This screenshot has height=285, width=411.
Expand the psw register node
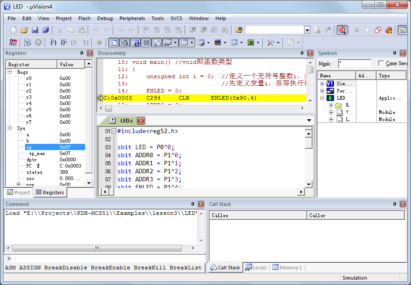pyautogui.click(x=18, y=184)
